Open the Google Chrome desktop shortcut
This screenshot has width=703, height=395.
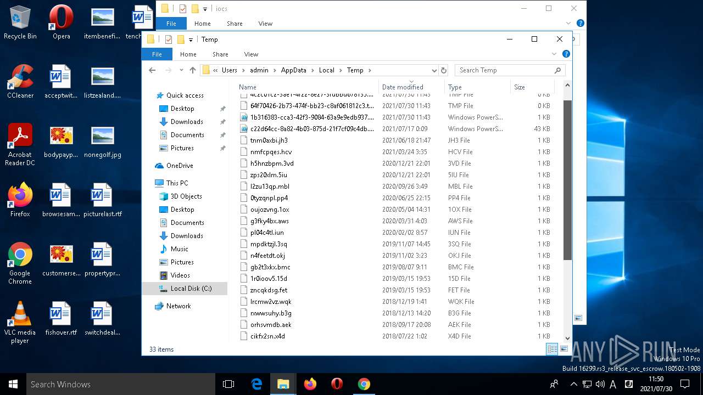pyautogui.click(x=20, y=263)
